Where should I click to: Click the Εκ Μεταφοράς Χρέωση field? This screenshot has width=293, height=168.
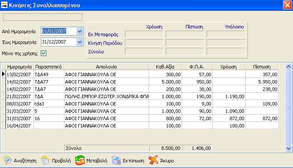144,34
